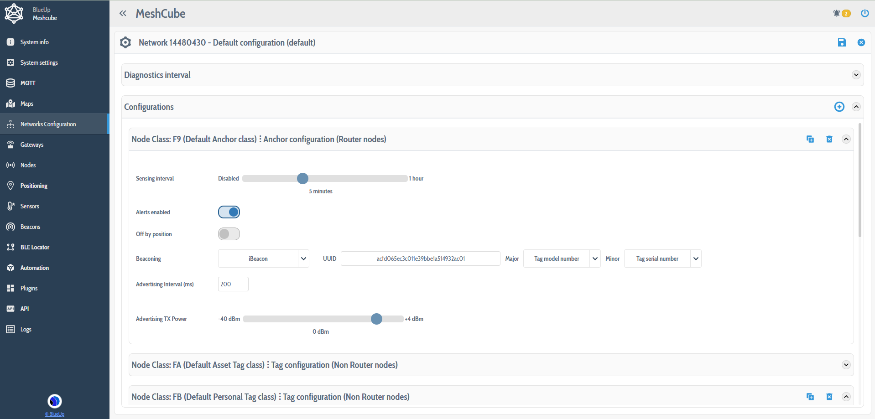Open Gateways in the sidebar
875x419 pixels.
click(x=32, y=145)
